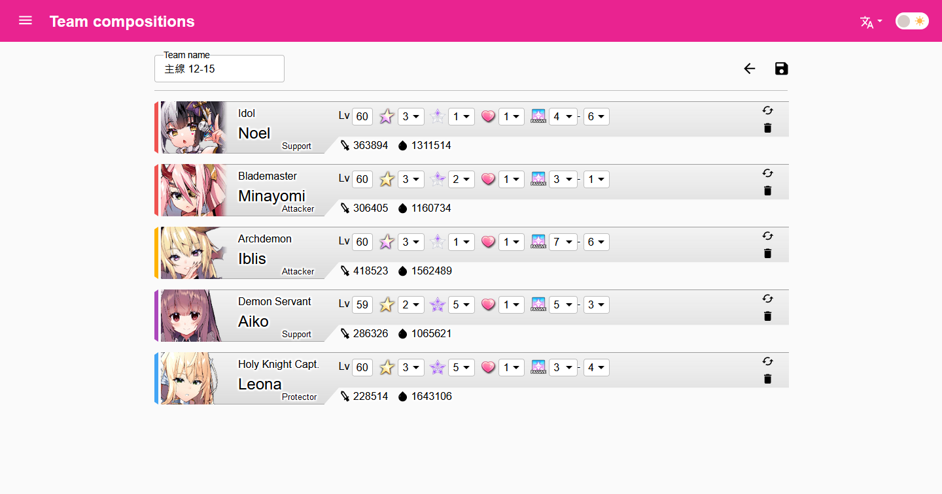942x494 pixels.
Task: Click the droplet stat icon under Minayomi
Action: click(402, 208)
